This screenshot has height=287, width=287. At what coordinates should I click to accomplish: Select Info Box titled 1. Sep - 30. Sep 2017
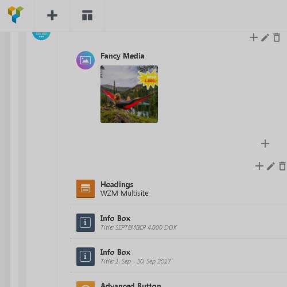(x=178, y=257)
